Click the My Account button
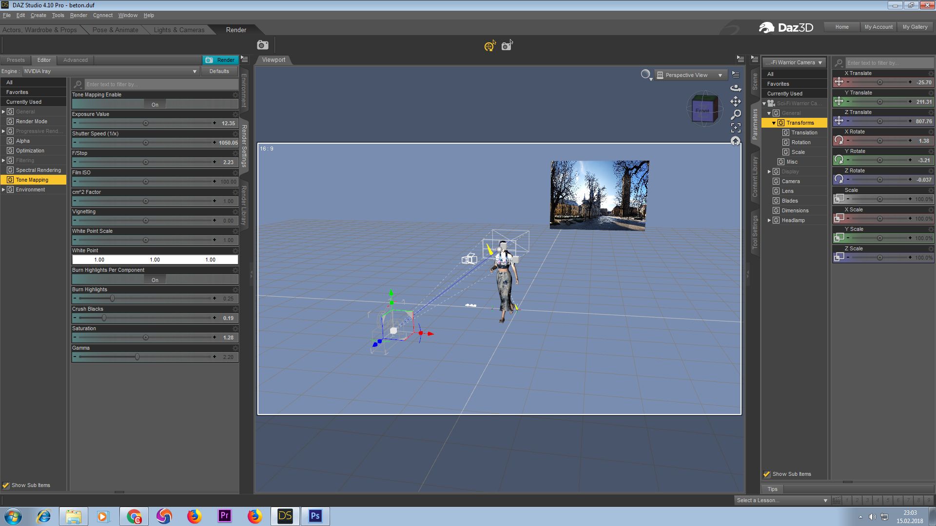 pos(878,27)
